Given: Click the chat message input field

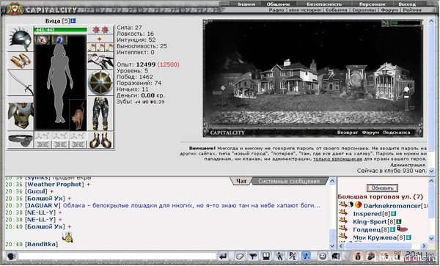Looking at the screenshot, I should tap(117, 256).
